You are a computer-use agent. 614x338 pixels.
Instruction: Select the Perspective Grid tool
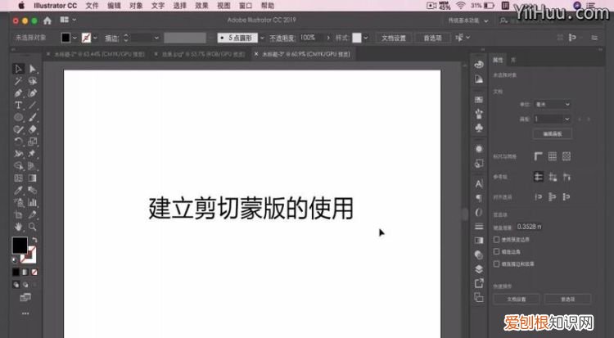pyautogui.click(x=33, y=165)
